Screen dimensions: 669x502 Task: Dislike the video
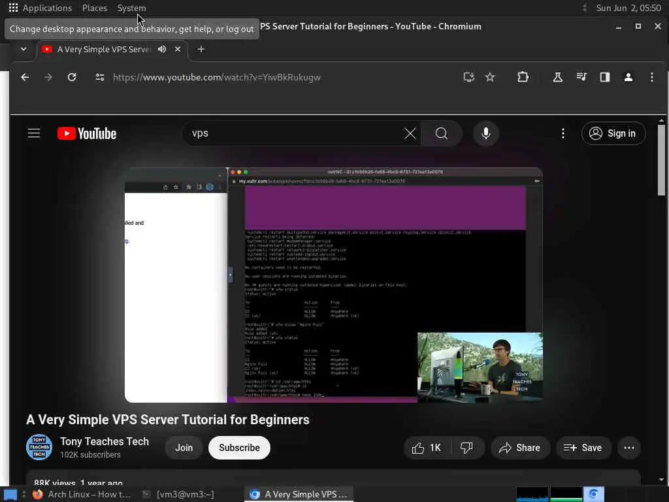tap(466, 448)
